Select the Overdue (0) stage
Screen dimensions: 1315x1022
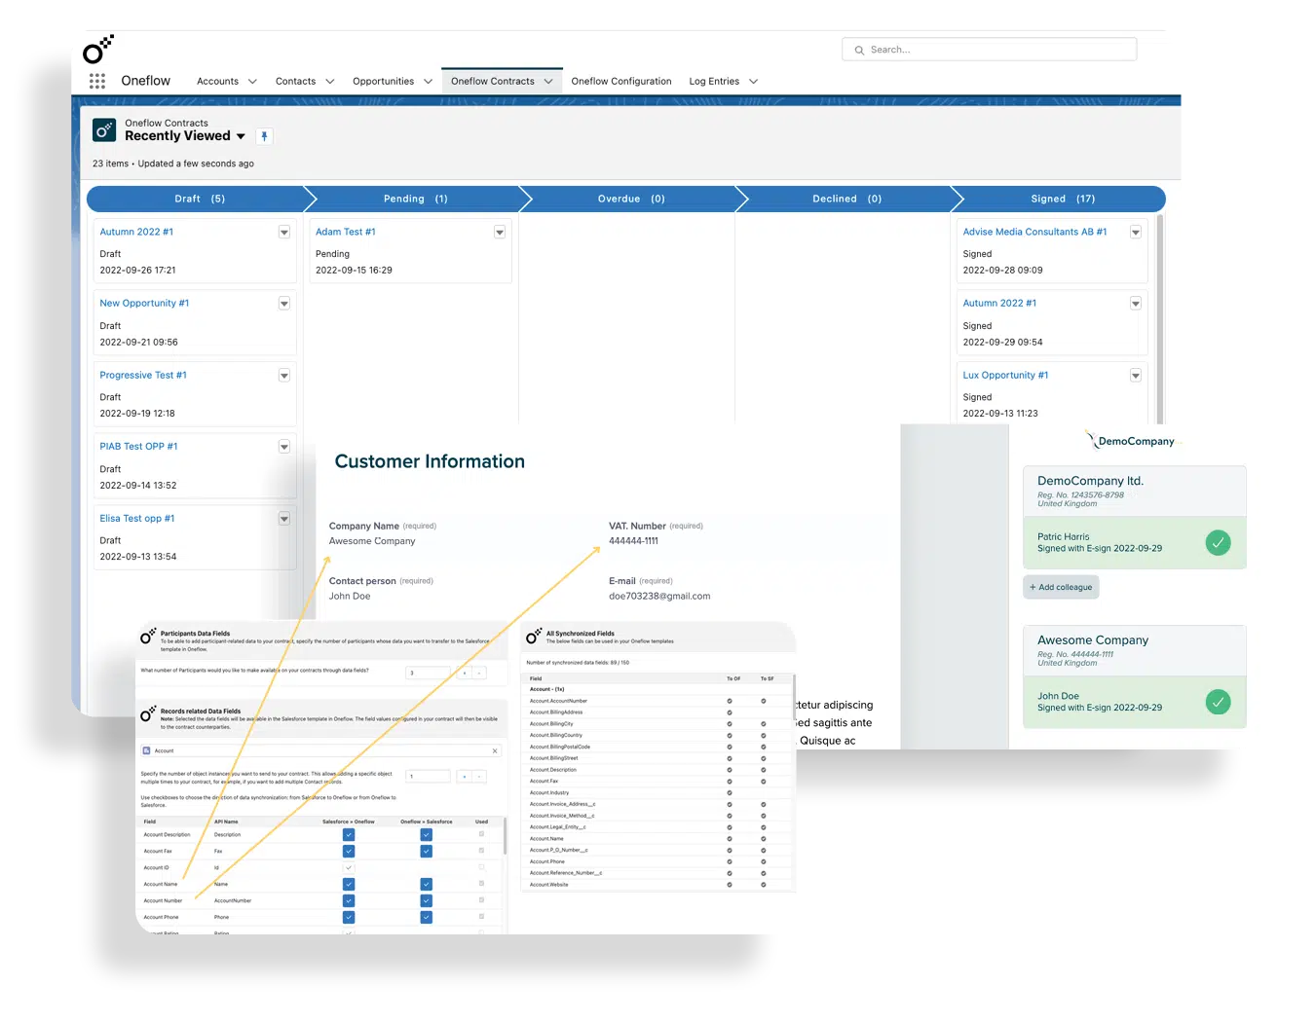tap(631, 199)
